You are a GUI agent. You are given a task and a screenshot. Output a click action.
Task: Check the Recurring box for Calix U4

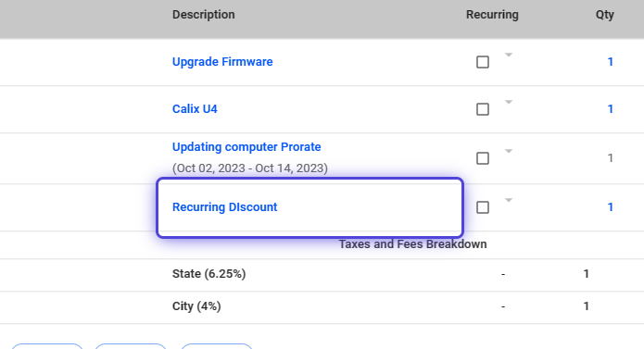483,109
